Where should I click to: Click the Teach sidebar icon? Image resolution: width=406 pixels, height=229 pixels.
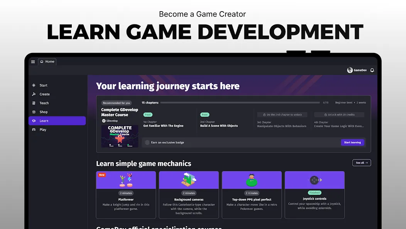click(x=34, y=103)
